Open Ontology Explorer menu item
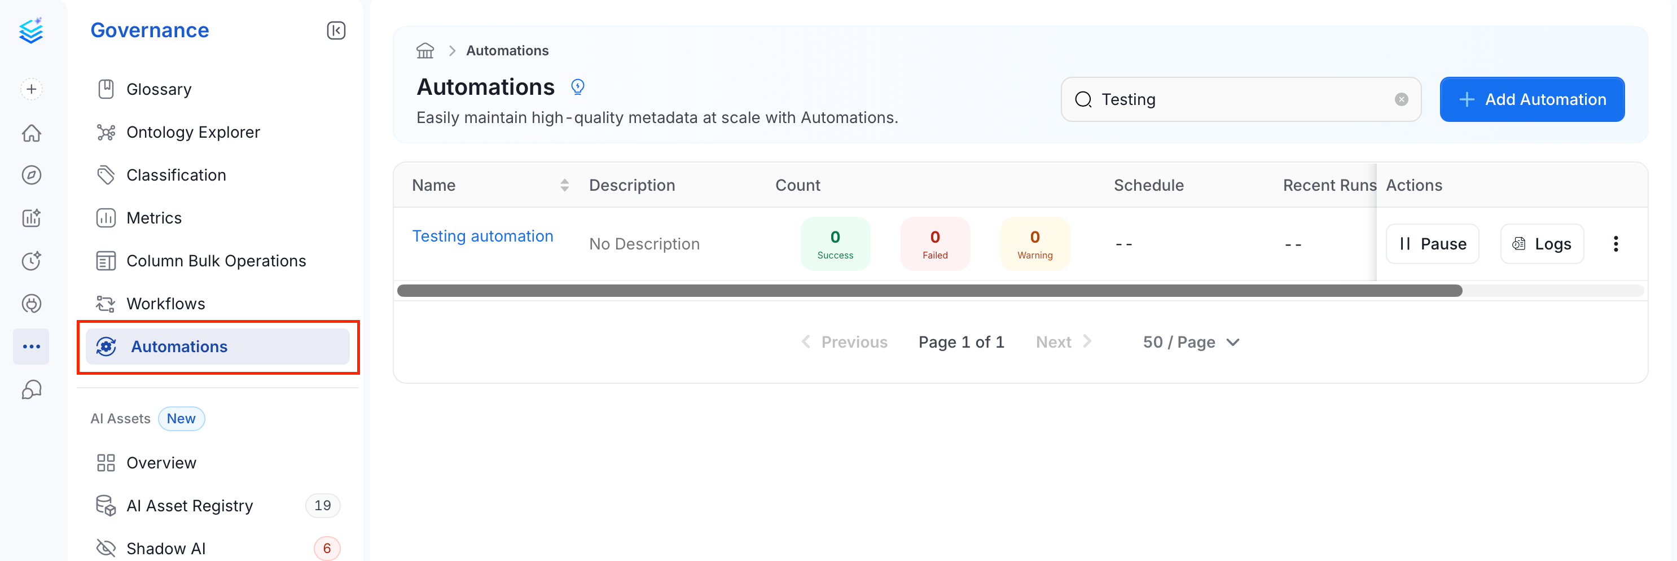The height and width of the screenshot is (561, 1677). (x=194, y=132)
